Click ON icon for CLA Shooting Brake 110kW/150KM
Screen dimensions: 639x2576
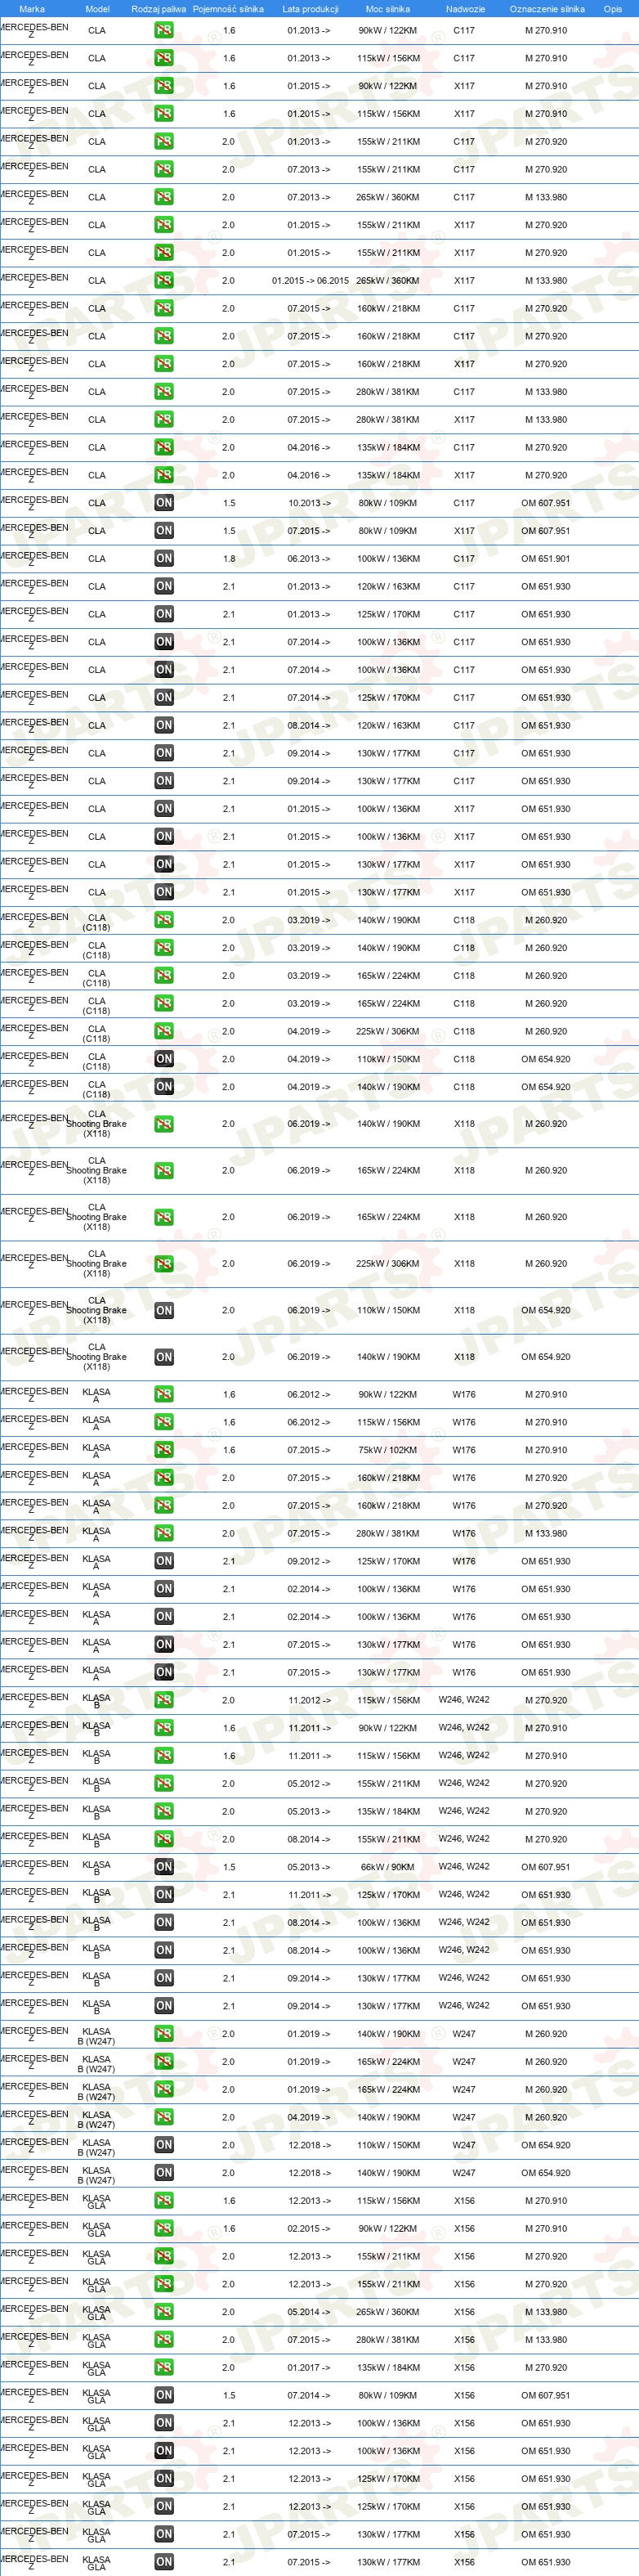pos(163,1310)
